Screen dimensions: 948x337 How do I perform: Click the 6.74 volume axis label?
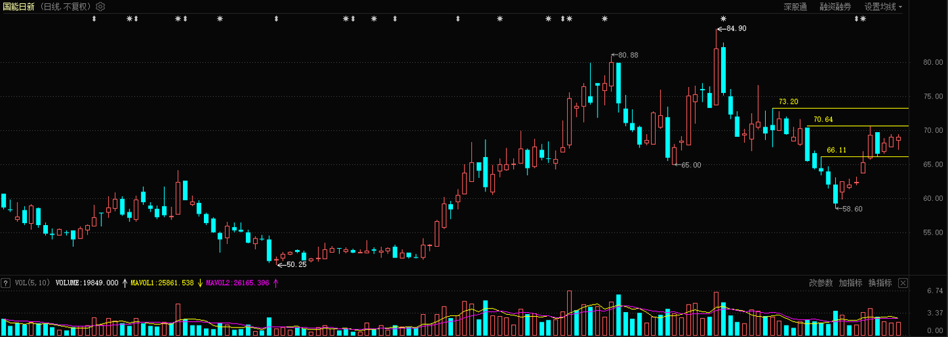[x=934, y=290]
